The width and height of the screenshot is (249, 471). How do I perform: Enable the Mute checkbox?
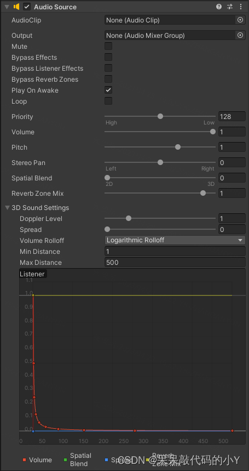108,46
